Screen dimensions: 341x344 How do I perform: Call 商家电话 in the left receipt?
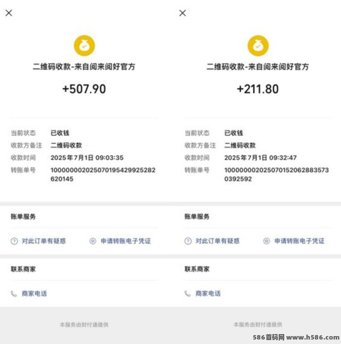click(x=34, y=294)
